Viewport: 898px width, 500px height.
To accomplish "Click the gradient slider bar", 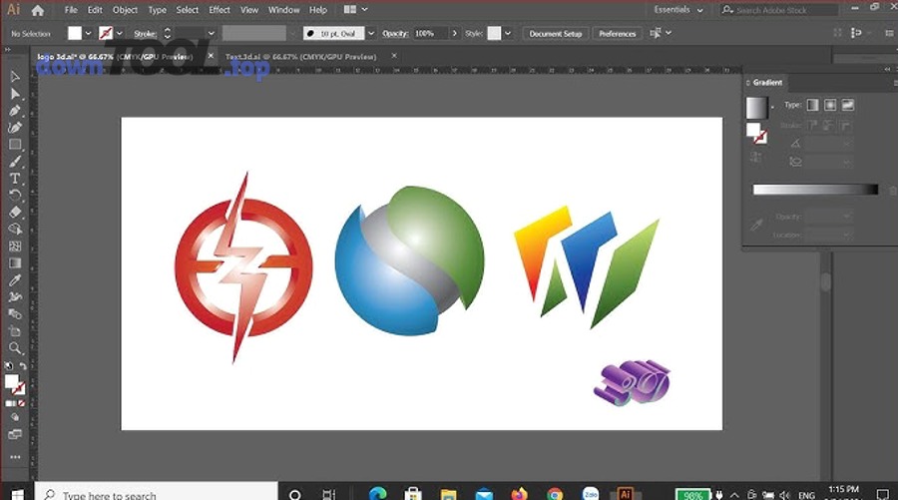I will pyautogui.click(x=815, y=190).
